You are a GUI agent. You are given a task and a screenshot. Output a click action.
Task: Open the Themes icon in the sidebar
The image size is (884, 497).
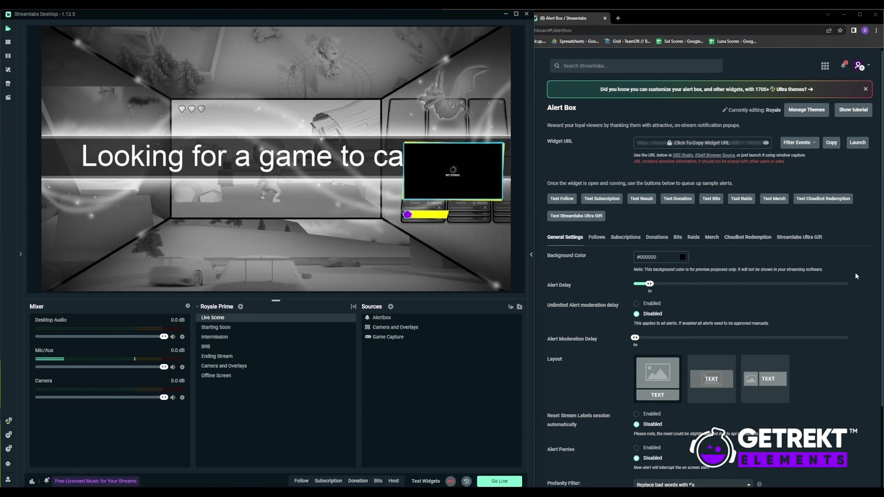[8, 70]
